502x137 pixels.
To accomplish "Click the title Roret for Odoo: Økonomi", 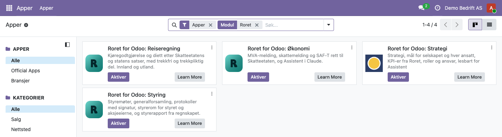I will point(279,48).
